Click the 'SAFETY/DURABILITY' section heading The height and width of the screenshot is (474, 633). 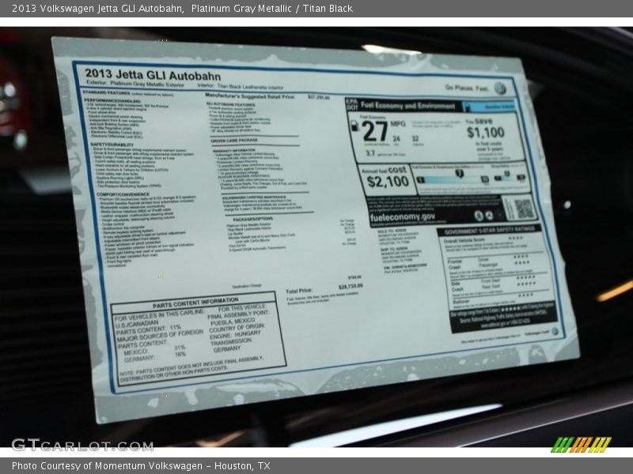coord(112,145)
